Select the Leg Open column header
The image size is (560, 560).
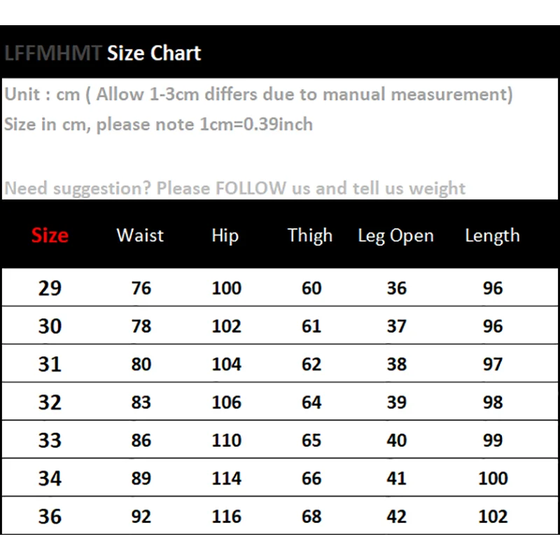pyautogui.click(x=395, y=236)
